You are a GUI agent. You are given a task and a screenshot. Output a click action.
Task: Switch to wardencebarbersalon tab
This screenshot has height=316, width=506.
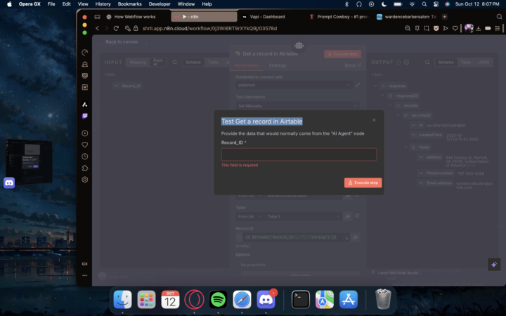pos(407,17)
